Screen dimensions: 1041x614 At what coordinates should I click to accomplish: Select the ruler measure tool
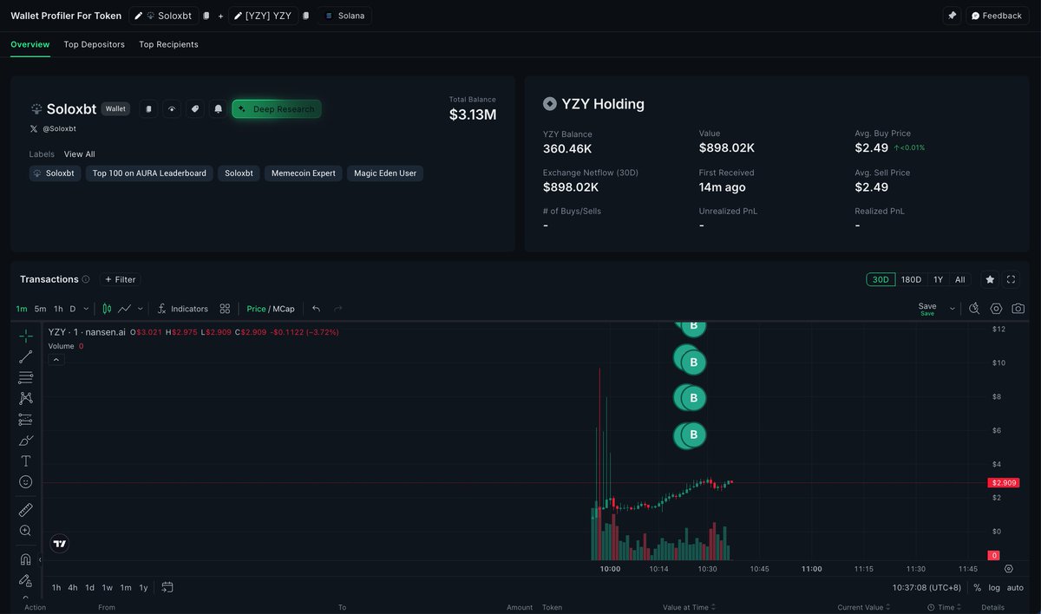pyautogui.click(x=26, y=510)
